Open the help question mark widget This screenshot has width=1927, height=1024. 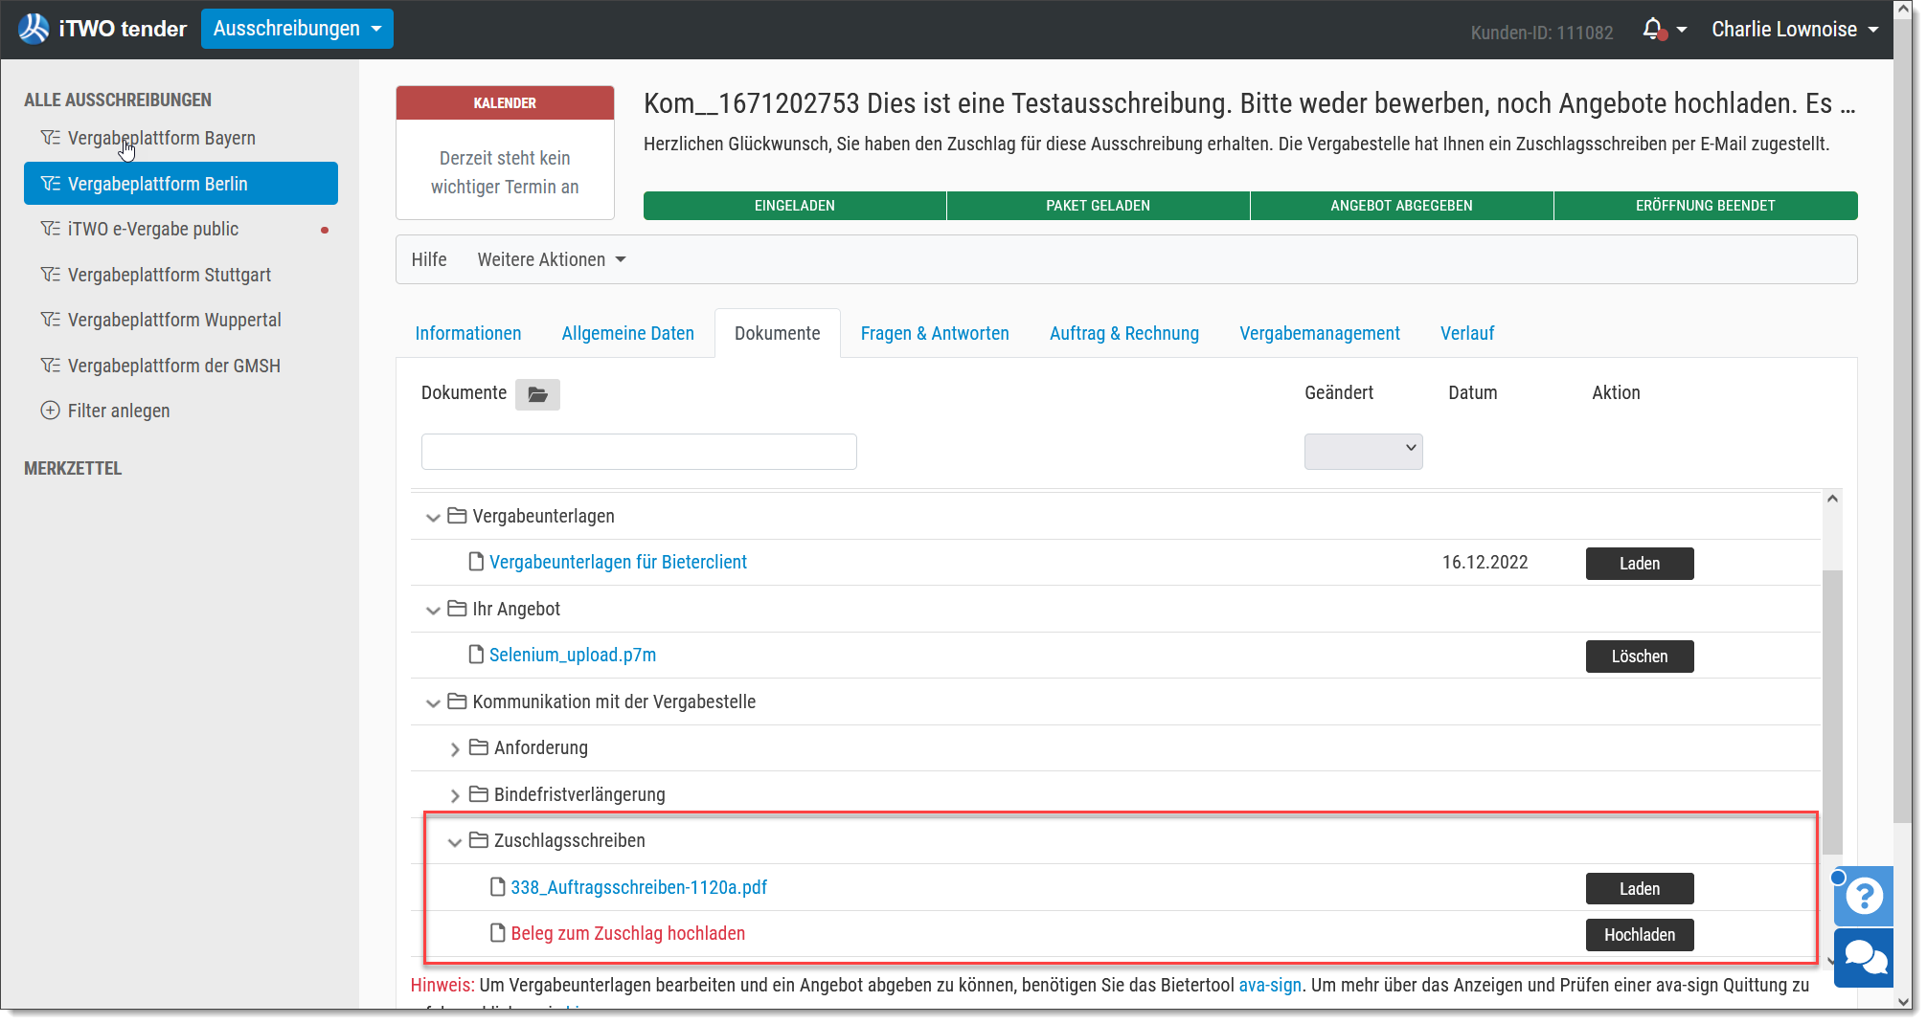tap(1864, 896)
